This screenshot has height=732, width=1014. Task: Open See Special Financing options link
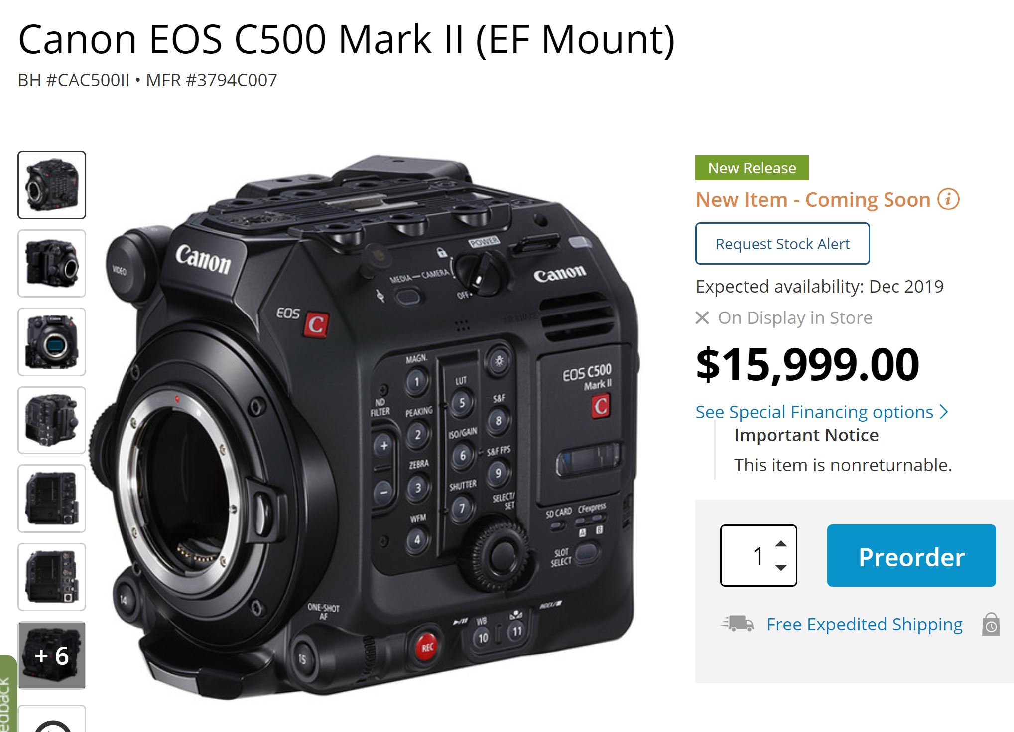pos(814,412)
